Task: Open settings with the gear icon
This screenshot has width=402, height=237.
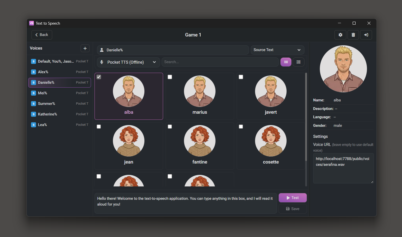Action: tap(340, 35)
